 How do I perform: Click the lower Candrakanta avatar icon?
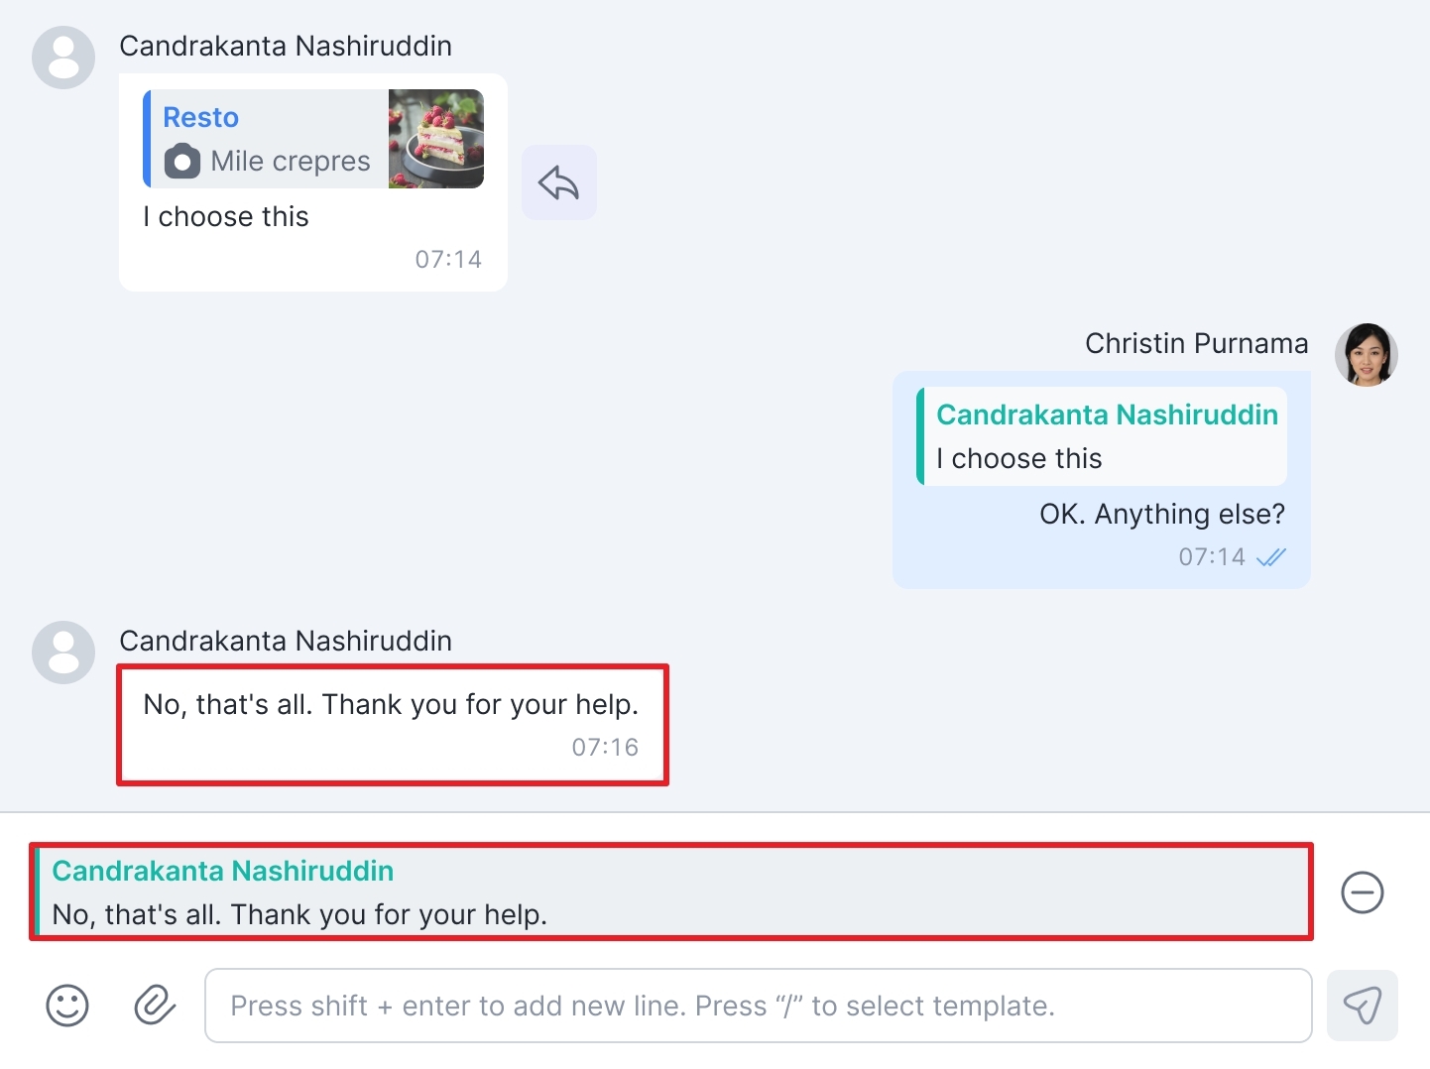click(63, 653)
